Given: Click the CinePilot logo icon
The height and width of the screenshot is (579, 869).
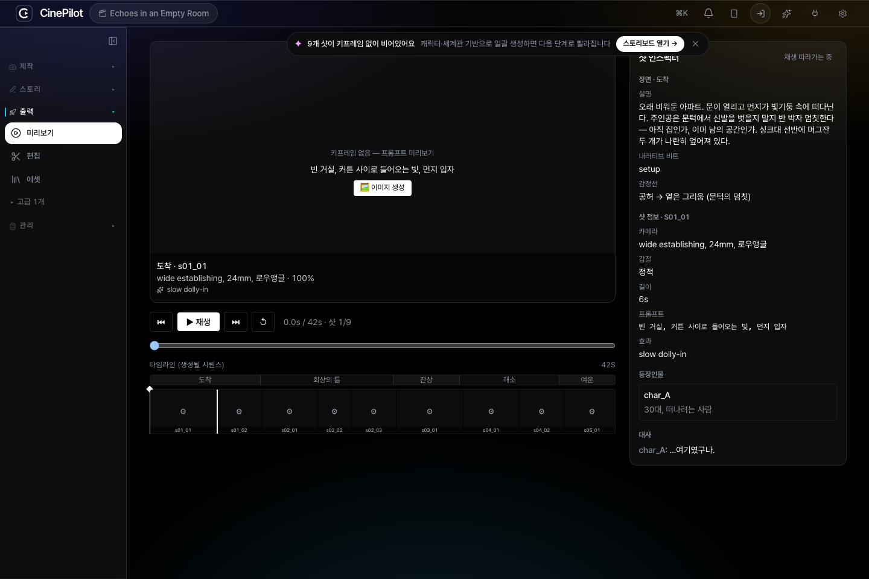Looking at the screenshot, I should [24, 13].
